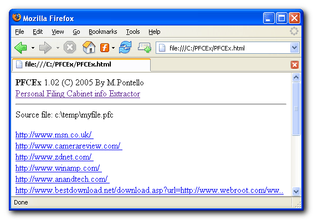Click the green Back arrow button
This screenshot has width=313, height=220.
click(20, 48)
